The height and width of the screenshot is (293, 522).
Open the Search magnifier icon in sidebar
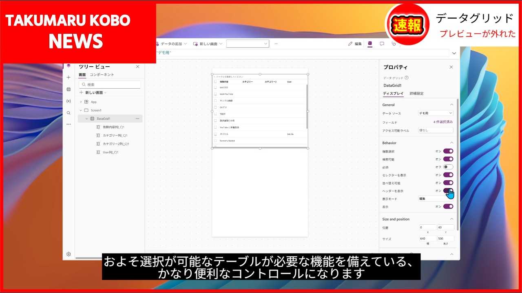pos(69,113)
